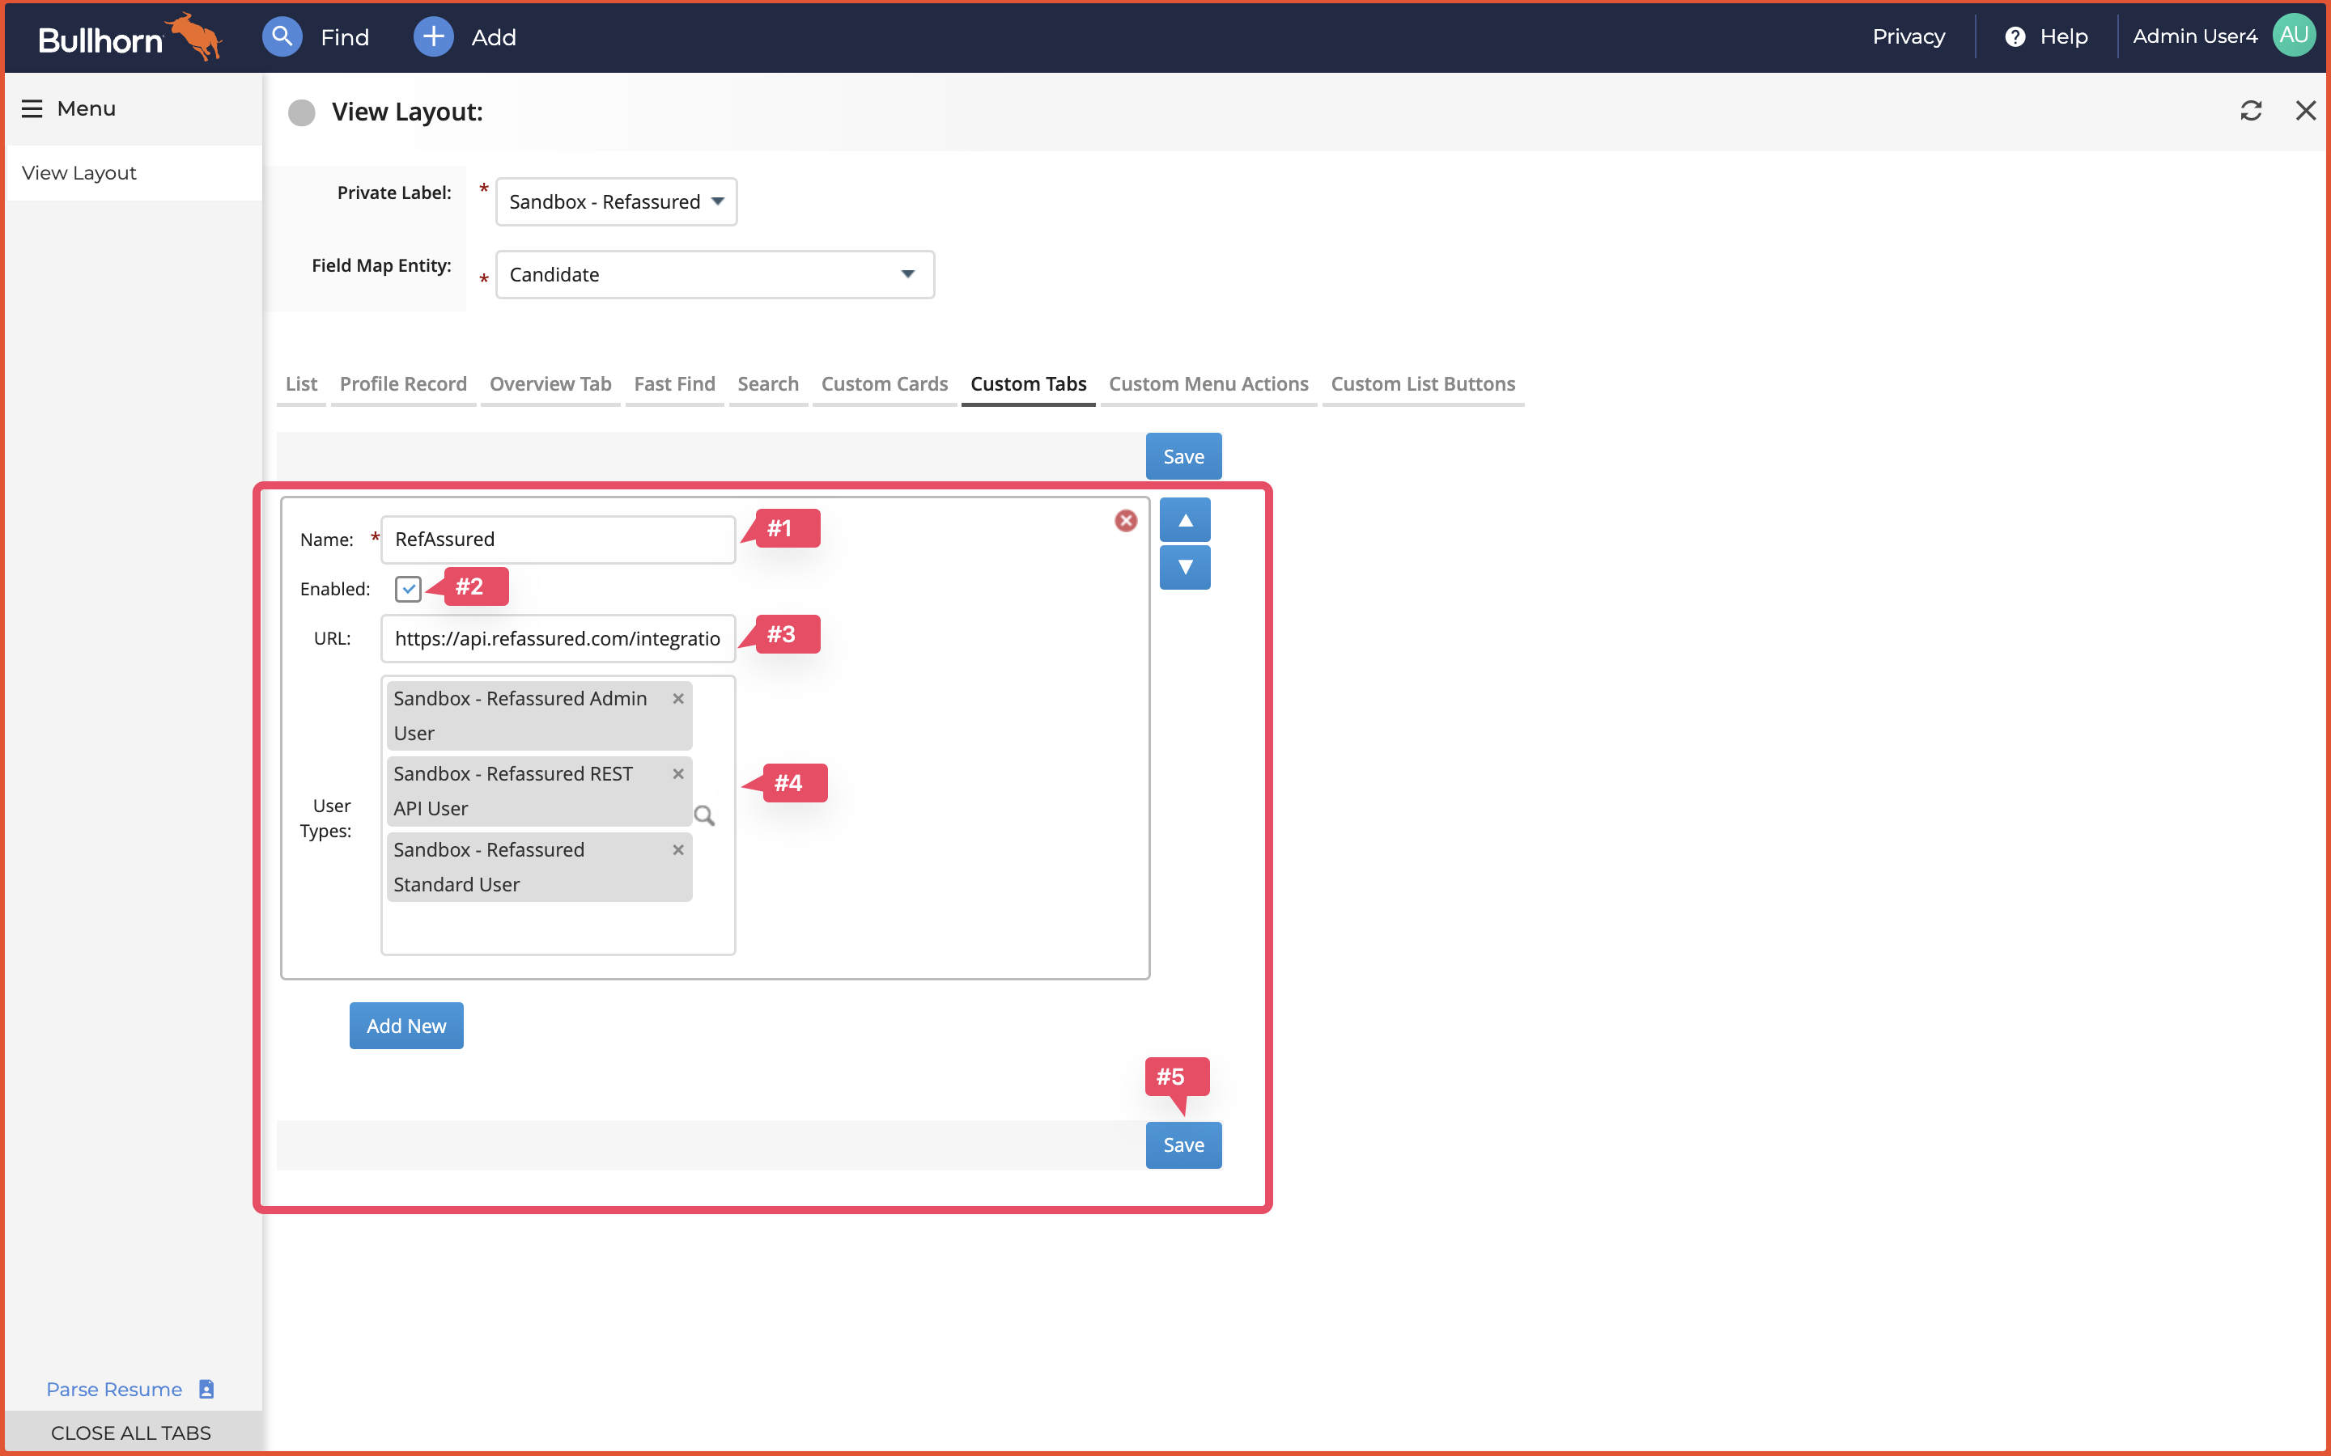
Task: Open the Admin User4 account menu
Action: point(2194,36)
